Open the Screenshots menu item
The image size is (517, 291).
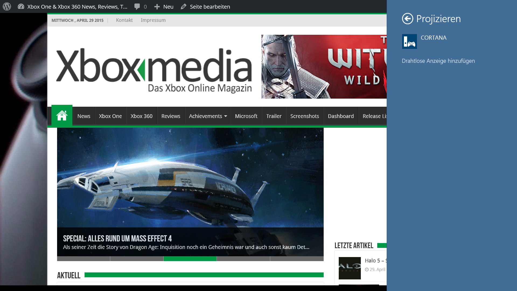coord(305,116)
